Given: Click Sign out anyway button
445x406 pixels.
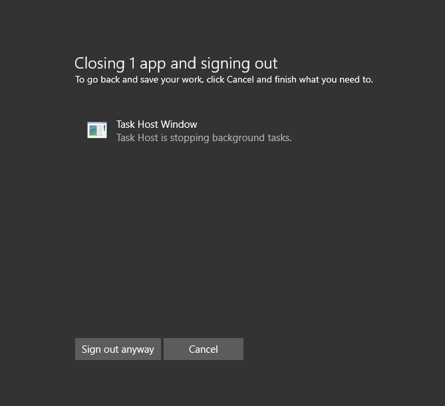Looking at the screenshot, I should coord(118,349).
